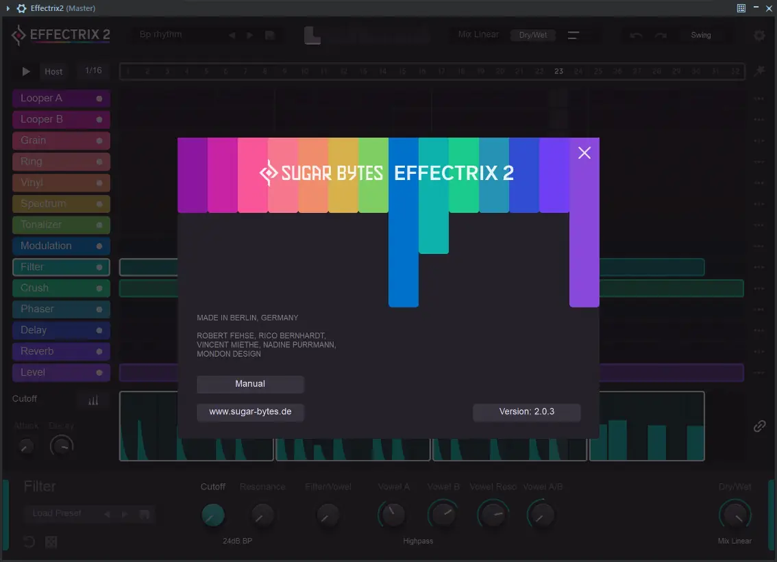
Task: Change the Host sync setting
Action: coord(53,71)
